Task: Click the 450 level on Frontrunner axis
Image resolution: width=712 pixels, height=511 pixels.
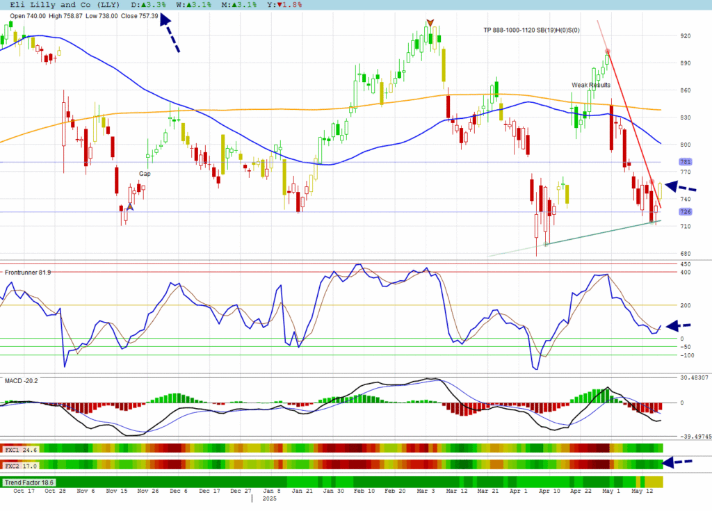Action: [686, 264]
